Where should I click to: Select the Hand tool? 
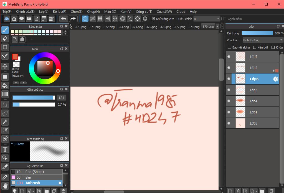[5, 186]
